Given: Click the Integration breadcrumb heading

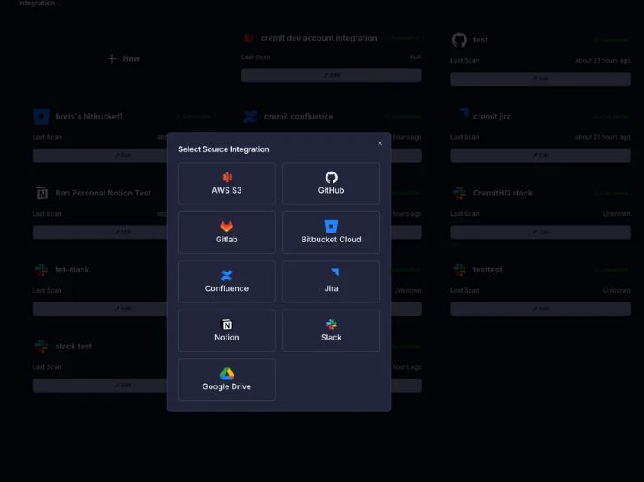Looking at the screenshot, I should (36, 3).
